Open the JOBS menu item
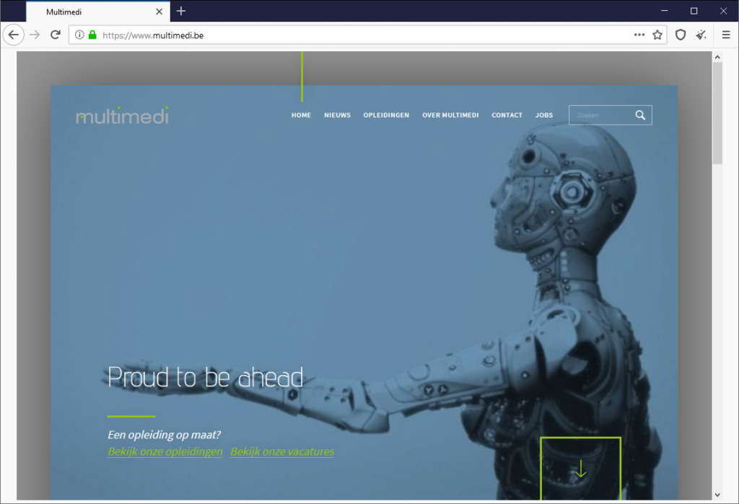739x504 pixels. tap(544, 115)
